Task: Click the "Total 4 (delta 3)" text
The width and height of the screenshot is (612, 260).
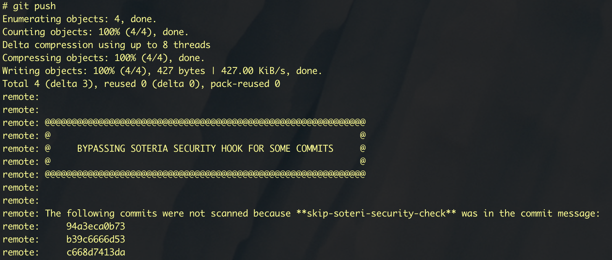Action: point(47,84)
